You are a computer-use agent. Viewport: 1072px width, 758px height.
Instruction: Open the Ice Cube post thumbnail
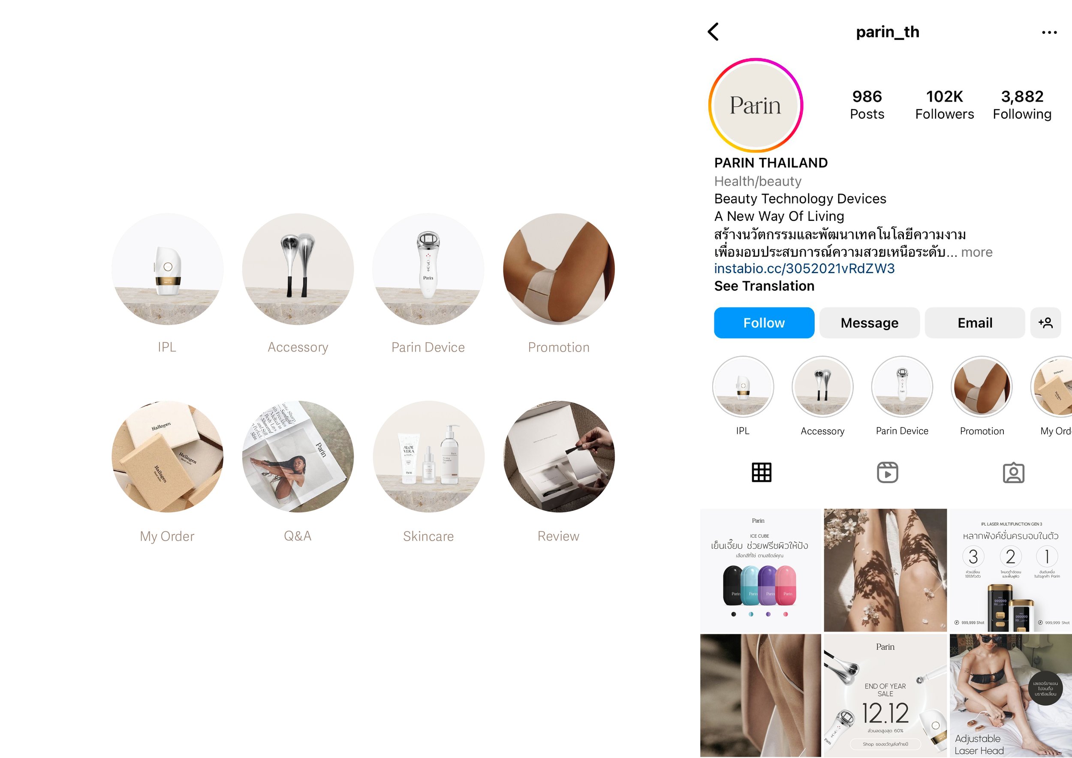760,570
